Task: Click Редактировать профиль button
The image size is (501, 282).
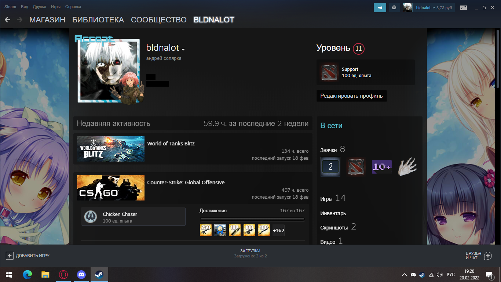Action: pyautogui.click(x=351, y=96)
